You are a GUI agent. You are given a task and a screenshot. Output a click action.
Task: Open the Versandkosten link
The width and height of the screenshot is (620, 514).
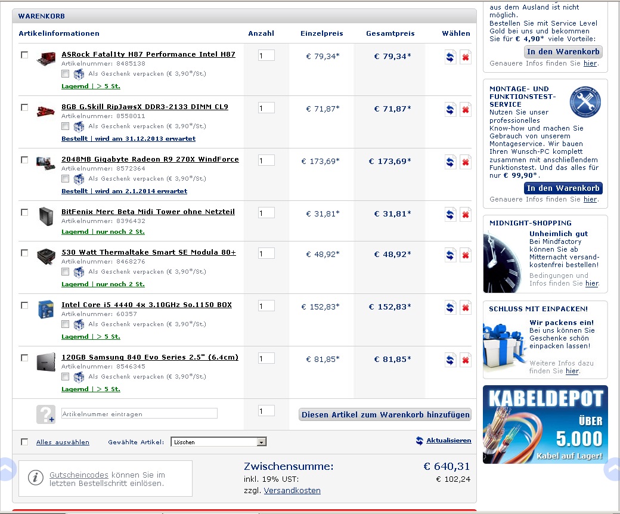pyautogui.click(x=292, y=491)
